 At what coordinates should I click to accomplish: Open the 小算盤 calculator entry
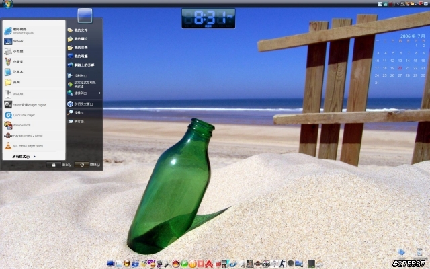pos(34,51)
